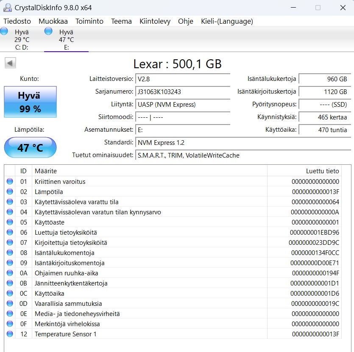Click raw value 00000000D00E71
This screenshot has height=352, width=354.
click(x=315, y=263)
